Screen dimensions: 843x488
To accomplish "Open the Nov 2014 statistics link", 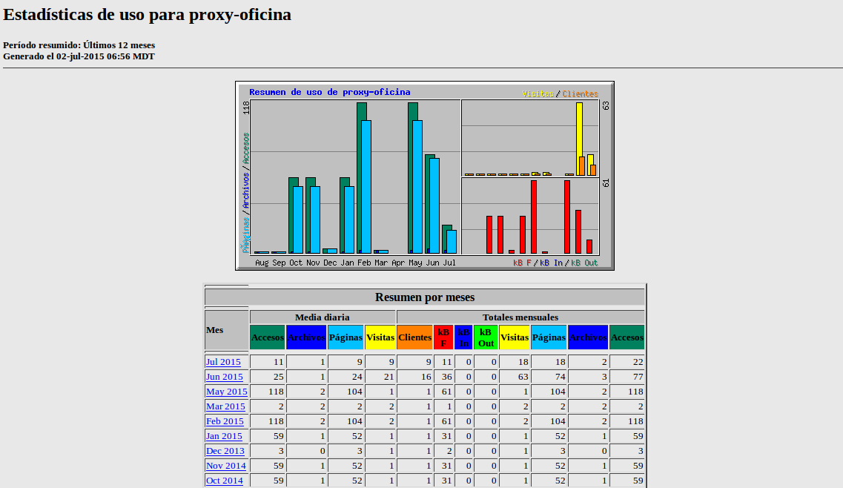I will point(226,466).
